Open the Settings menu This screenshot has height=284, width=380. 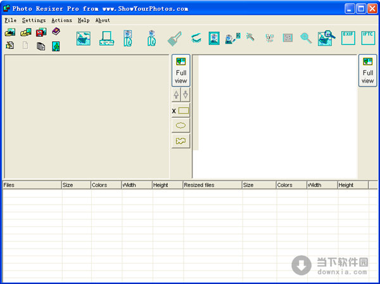pyautogui.click(x=34, y=20)
